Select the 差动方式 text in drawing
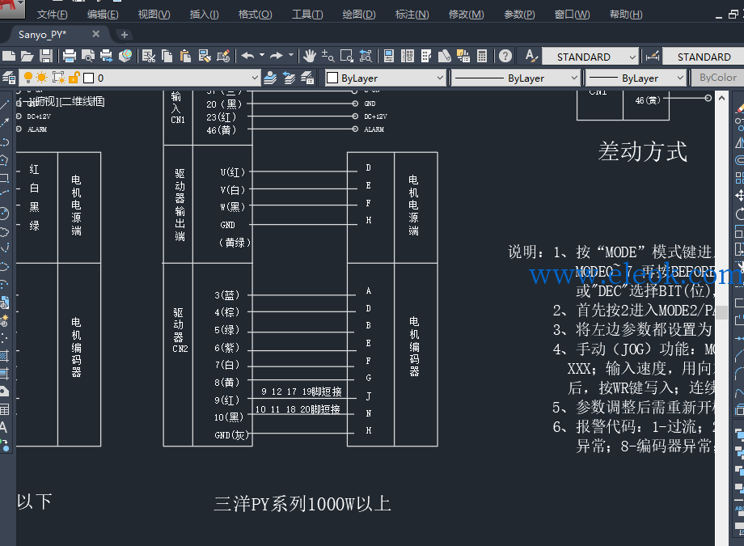 click(642, 152)
